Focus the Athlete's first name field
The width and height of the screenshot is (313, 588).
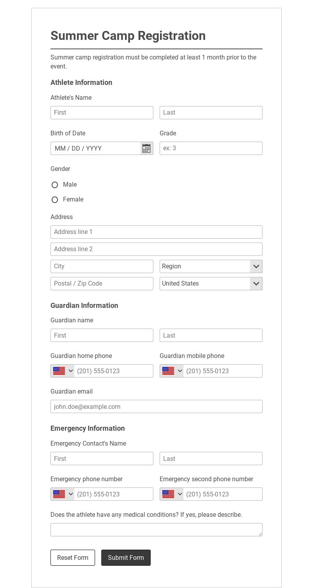coord(102,113)
